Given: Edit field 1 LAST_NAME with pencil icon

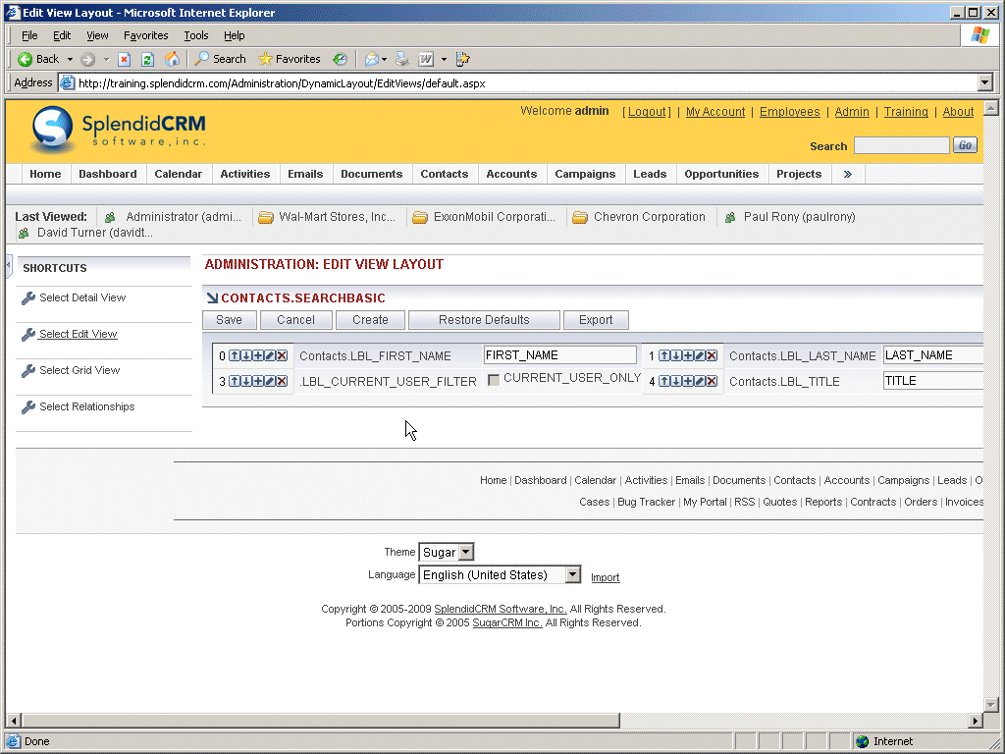Looking at the screenshot, I should click(x=700, y=355).
